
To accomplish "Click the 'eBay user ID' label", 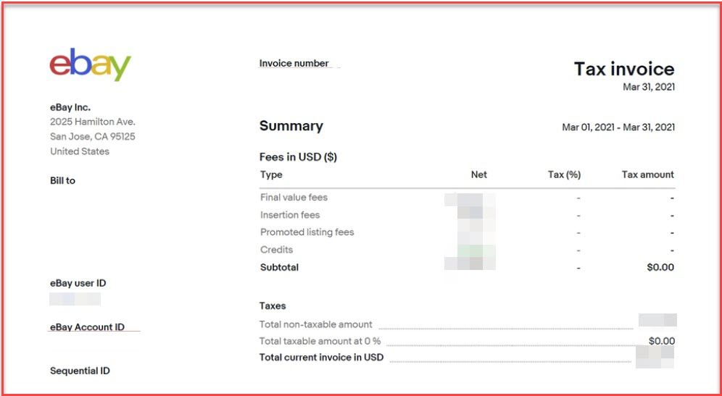I will [x=78, y=283].
